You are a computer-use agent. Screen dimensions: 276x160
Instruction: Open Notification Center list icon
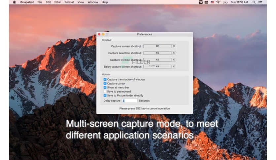(x=260, y=2)
